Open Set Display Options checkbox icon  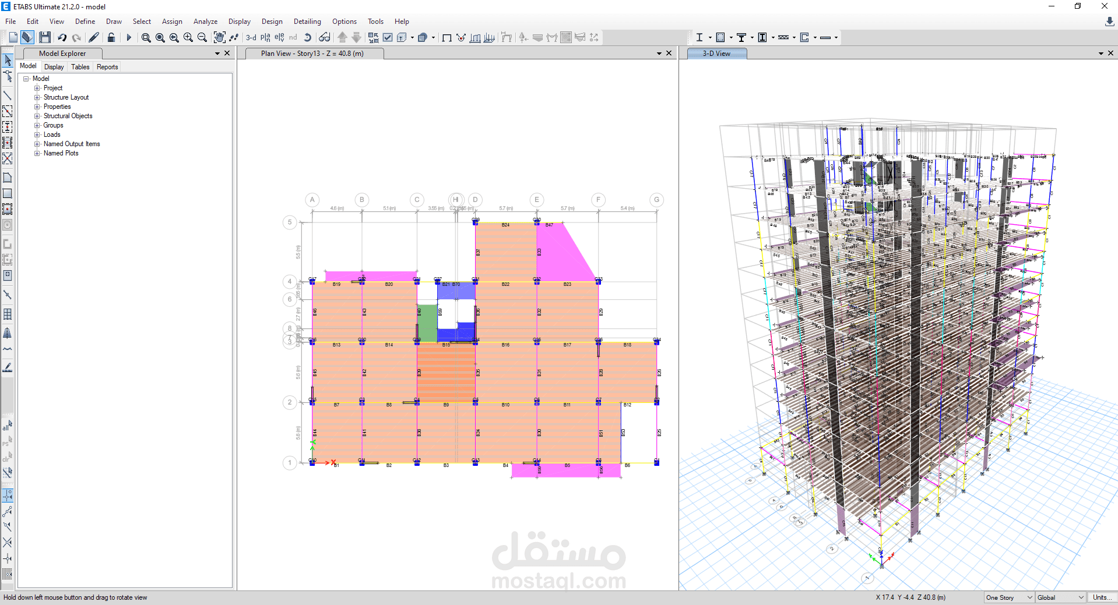point(388,37)
